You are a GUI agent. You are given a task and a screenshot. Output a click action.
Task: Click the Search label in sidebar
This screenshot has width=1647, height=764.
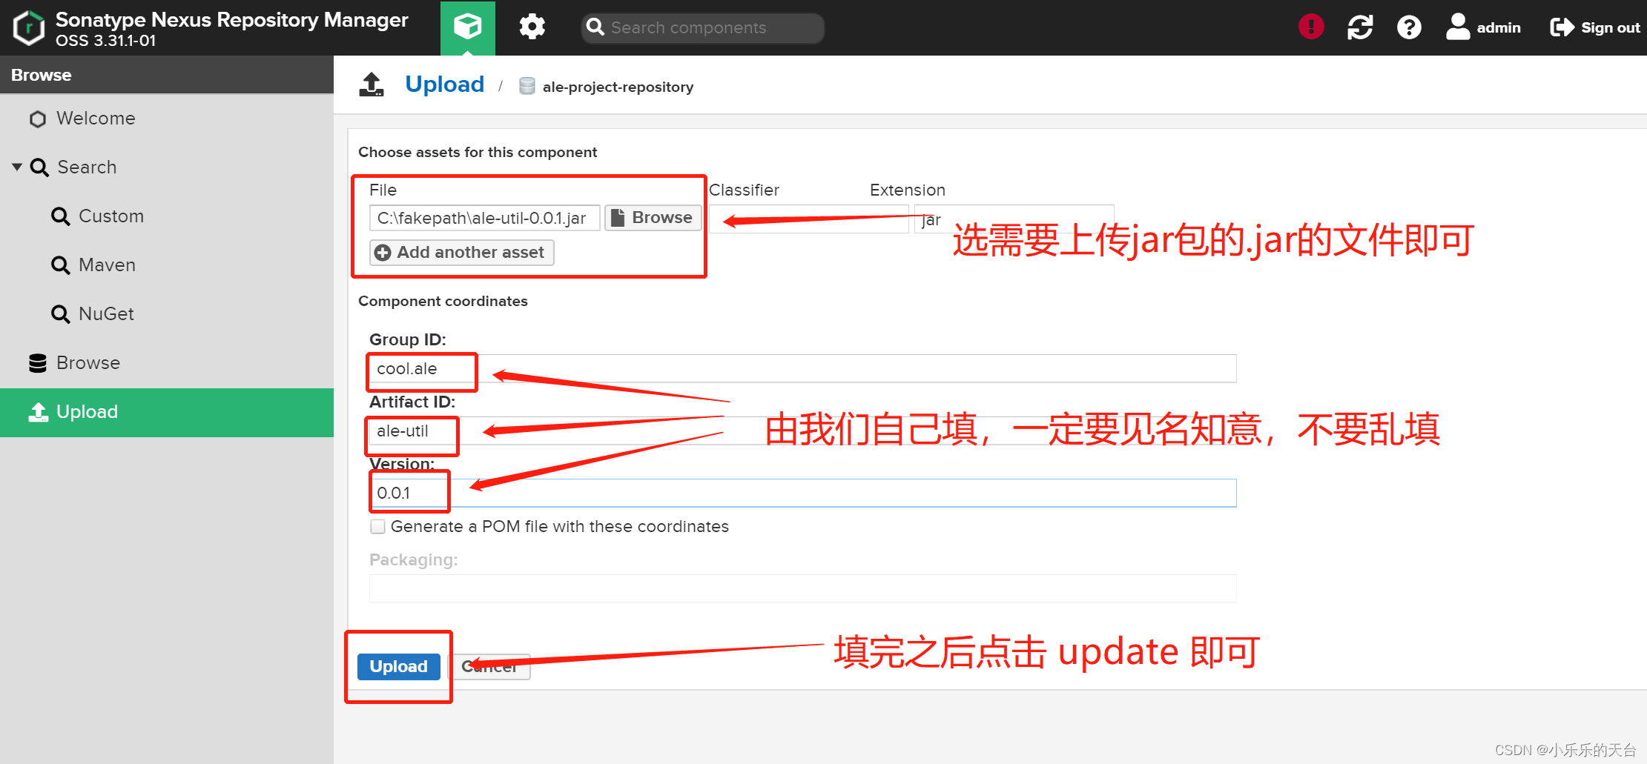[87, 167]
